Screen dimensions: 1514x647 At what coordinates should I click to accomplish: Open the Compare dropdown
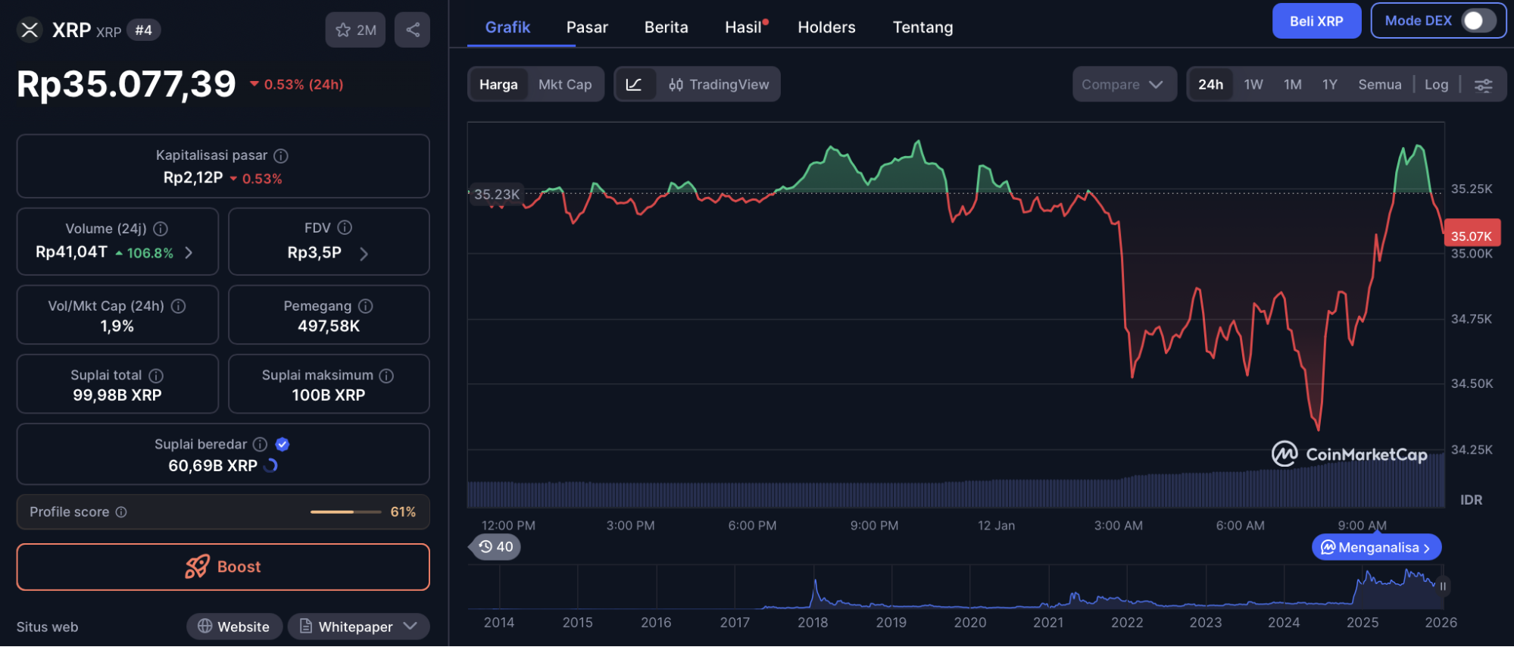(x=1122, y=85)
